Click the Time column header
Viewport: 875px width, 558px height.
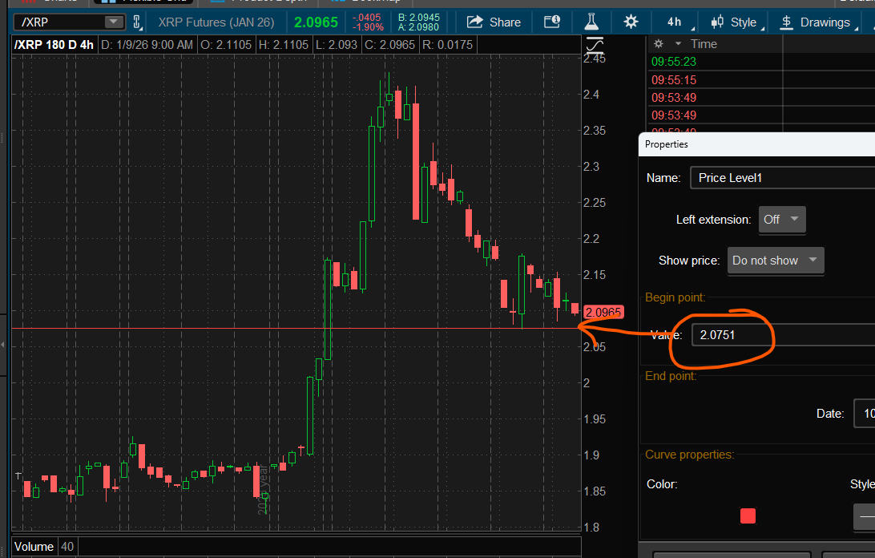coord(704,43)
